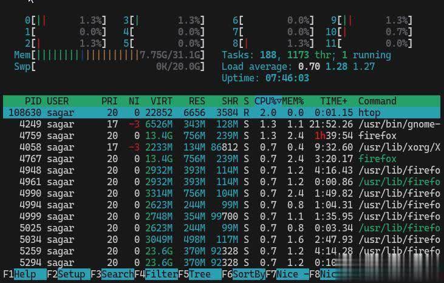Click the Mem usage meter bar
444x283 pixels.
pyautogui.click(x=109, y=55)
